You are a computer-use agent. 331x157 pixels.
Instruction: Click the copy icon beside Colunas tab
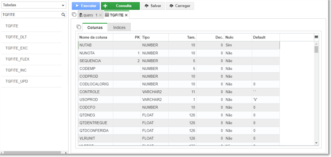[79, 27]
